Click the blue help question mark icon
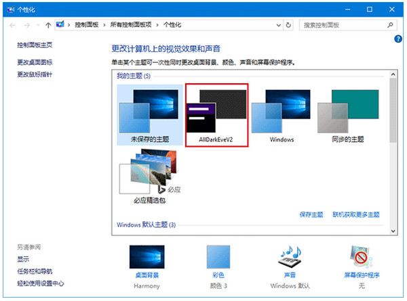 398,40
